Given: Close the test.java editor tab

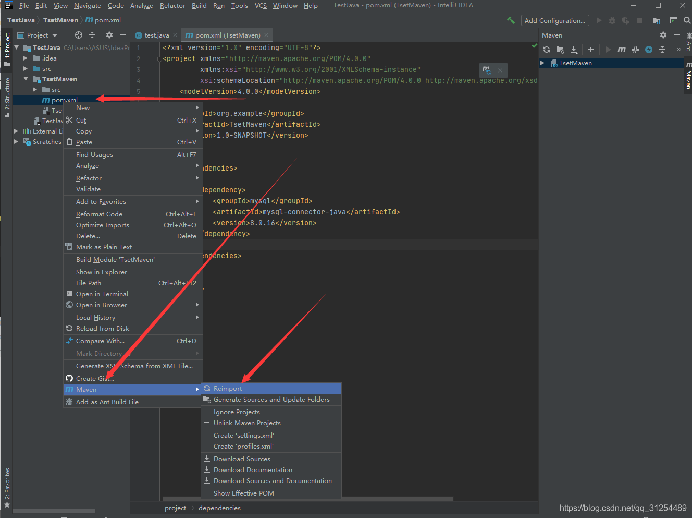Looking at the screenshot, I should pyautogui.click(x=175, y=35).
